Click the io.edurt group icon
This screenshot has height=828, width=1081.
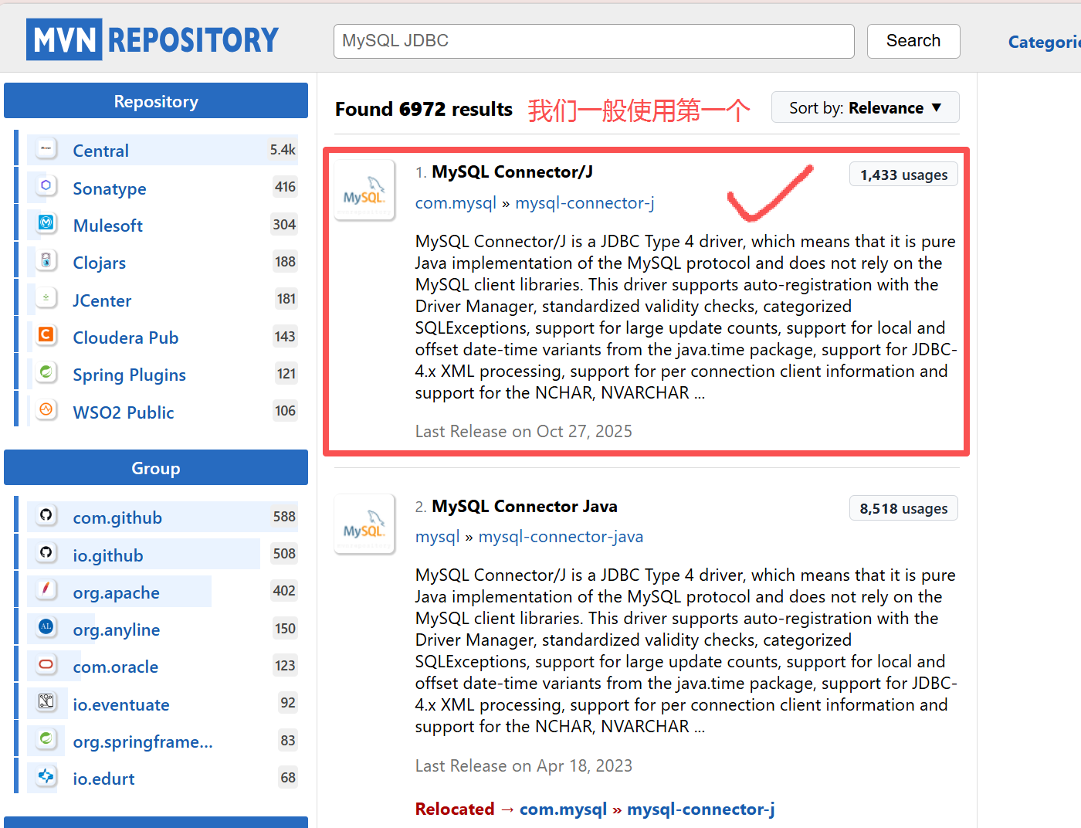46,775
